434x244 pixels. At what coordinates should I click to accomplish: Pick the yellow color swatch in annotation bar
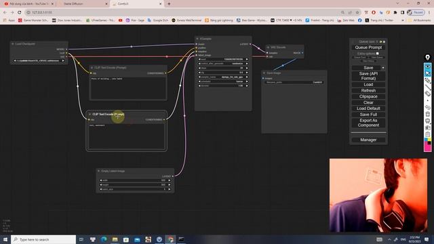(429, 140)
